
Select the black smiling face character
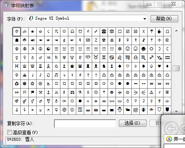pyautogui.click(x=143, y=49)
